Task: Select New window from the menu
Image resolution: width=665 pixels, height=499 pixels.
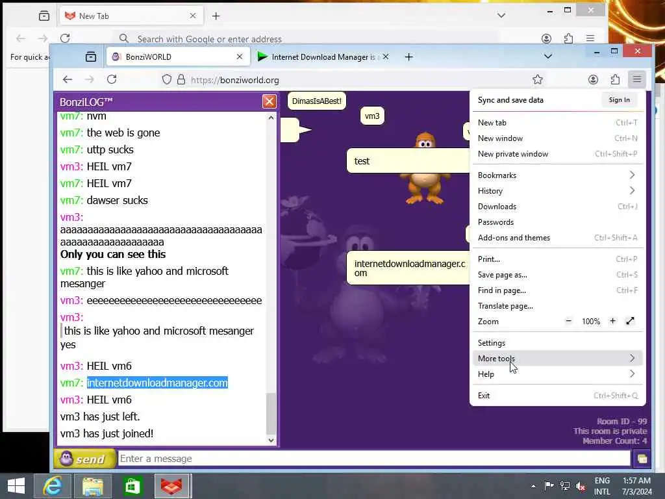Action: pyautogui.click(x=558, y=138)
